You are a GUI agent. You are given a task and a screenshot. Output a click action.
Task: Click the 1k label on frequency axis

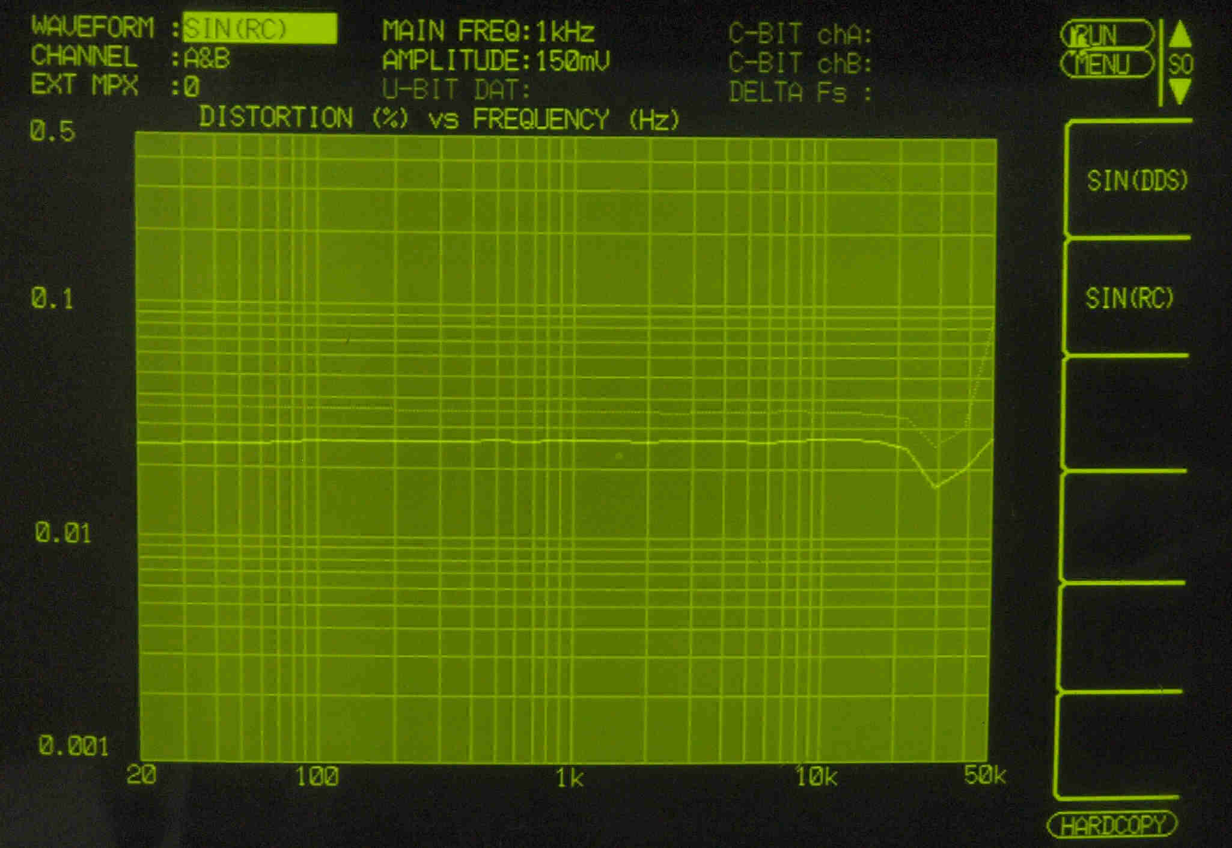click(569, 778)
